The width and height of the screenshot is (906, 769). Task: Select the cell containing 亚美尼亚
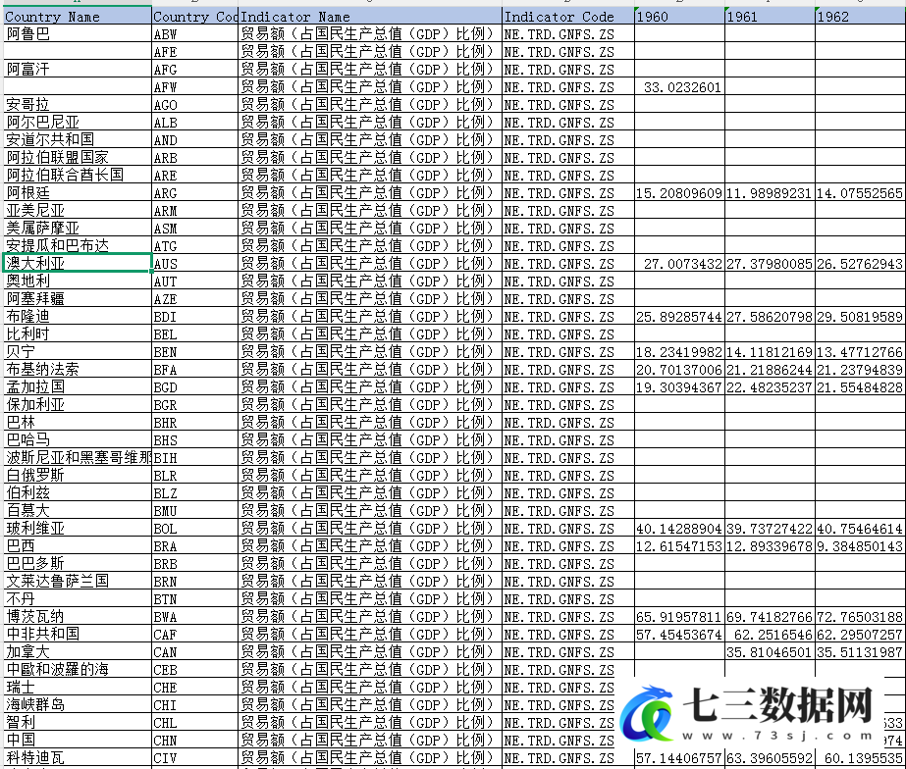77,211
